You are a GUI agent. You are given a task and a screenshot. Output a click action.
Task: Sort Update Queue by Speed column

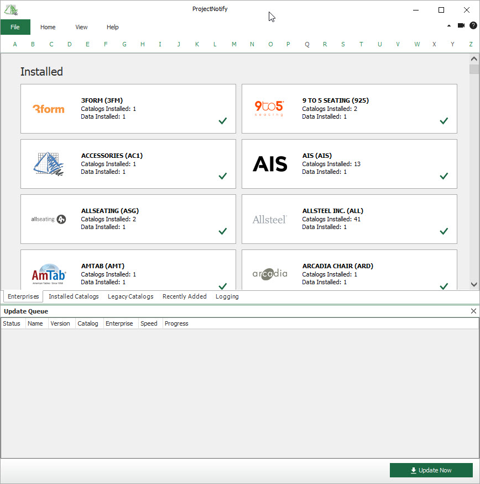(149, 323)
